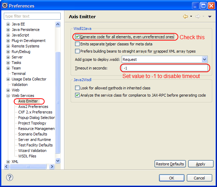Toggle Analyze the service class for compliance
The height and width of the screenshot is (187, 217).
click(x=77, y=95)
